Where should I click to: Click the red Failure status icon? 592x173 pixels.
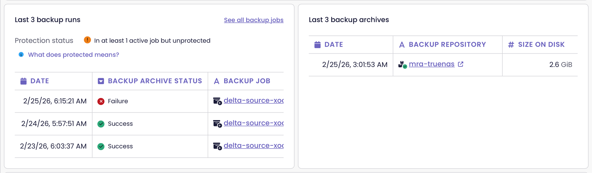click(x=101, y=101)
